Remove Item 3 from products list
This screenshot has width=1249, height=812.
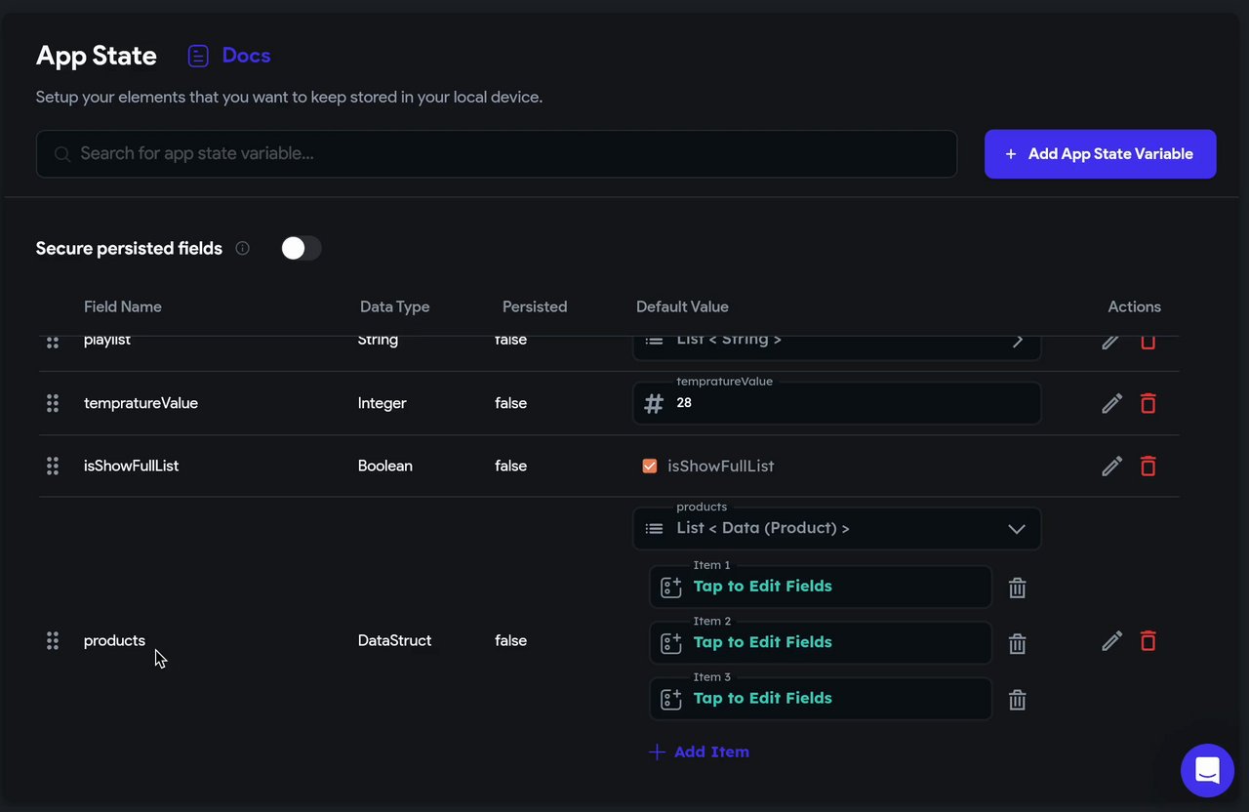pos(1017,700)
